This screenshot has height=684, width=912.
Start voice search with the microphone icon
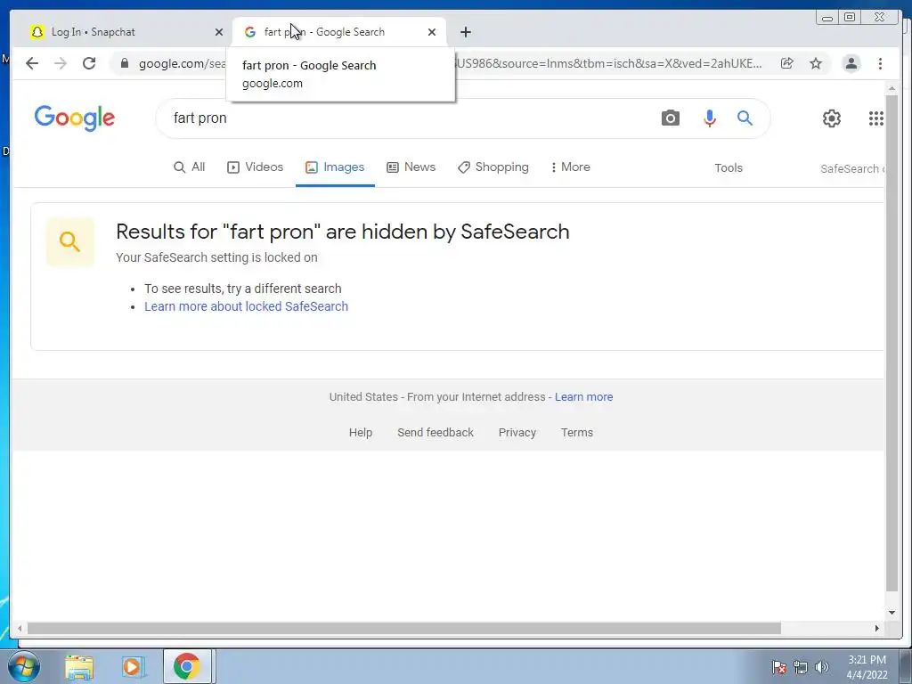(x=709, y=118)
